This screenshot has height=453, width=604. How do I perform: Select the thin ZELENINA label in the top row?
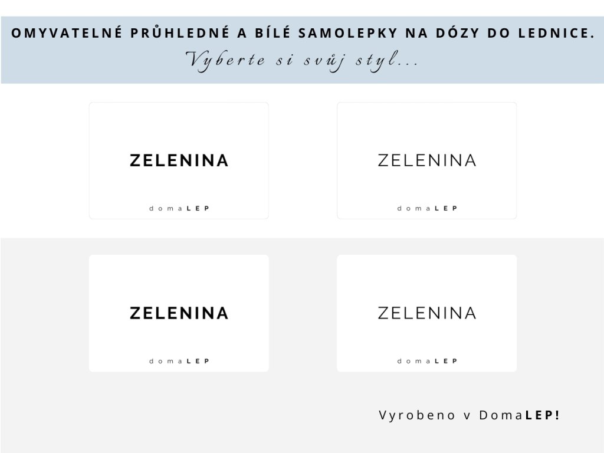427,160
